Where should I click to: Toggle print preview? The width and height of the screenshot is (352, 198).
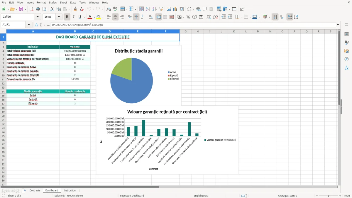click(44, 9)
